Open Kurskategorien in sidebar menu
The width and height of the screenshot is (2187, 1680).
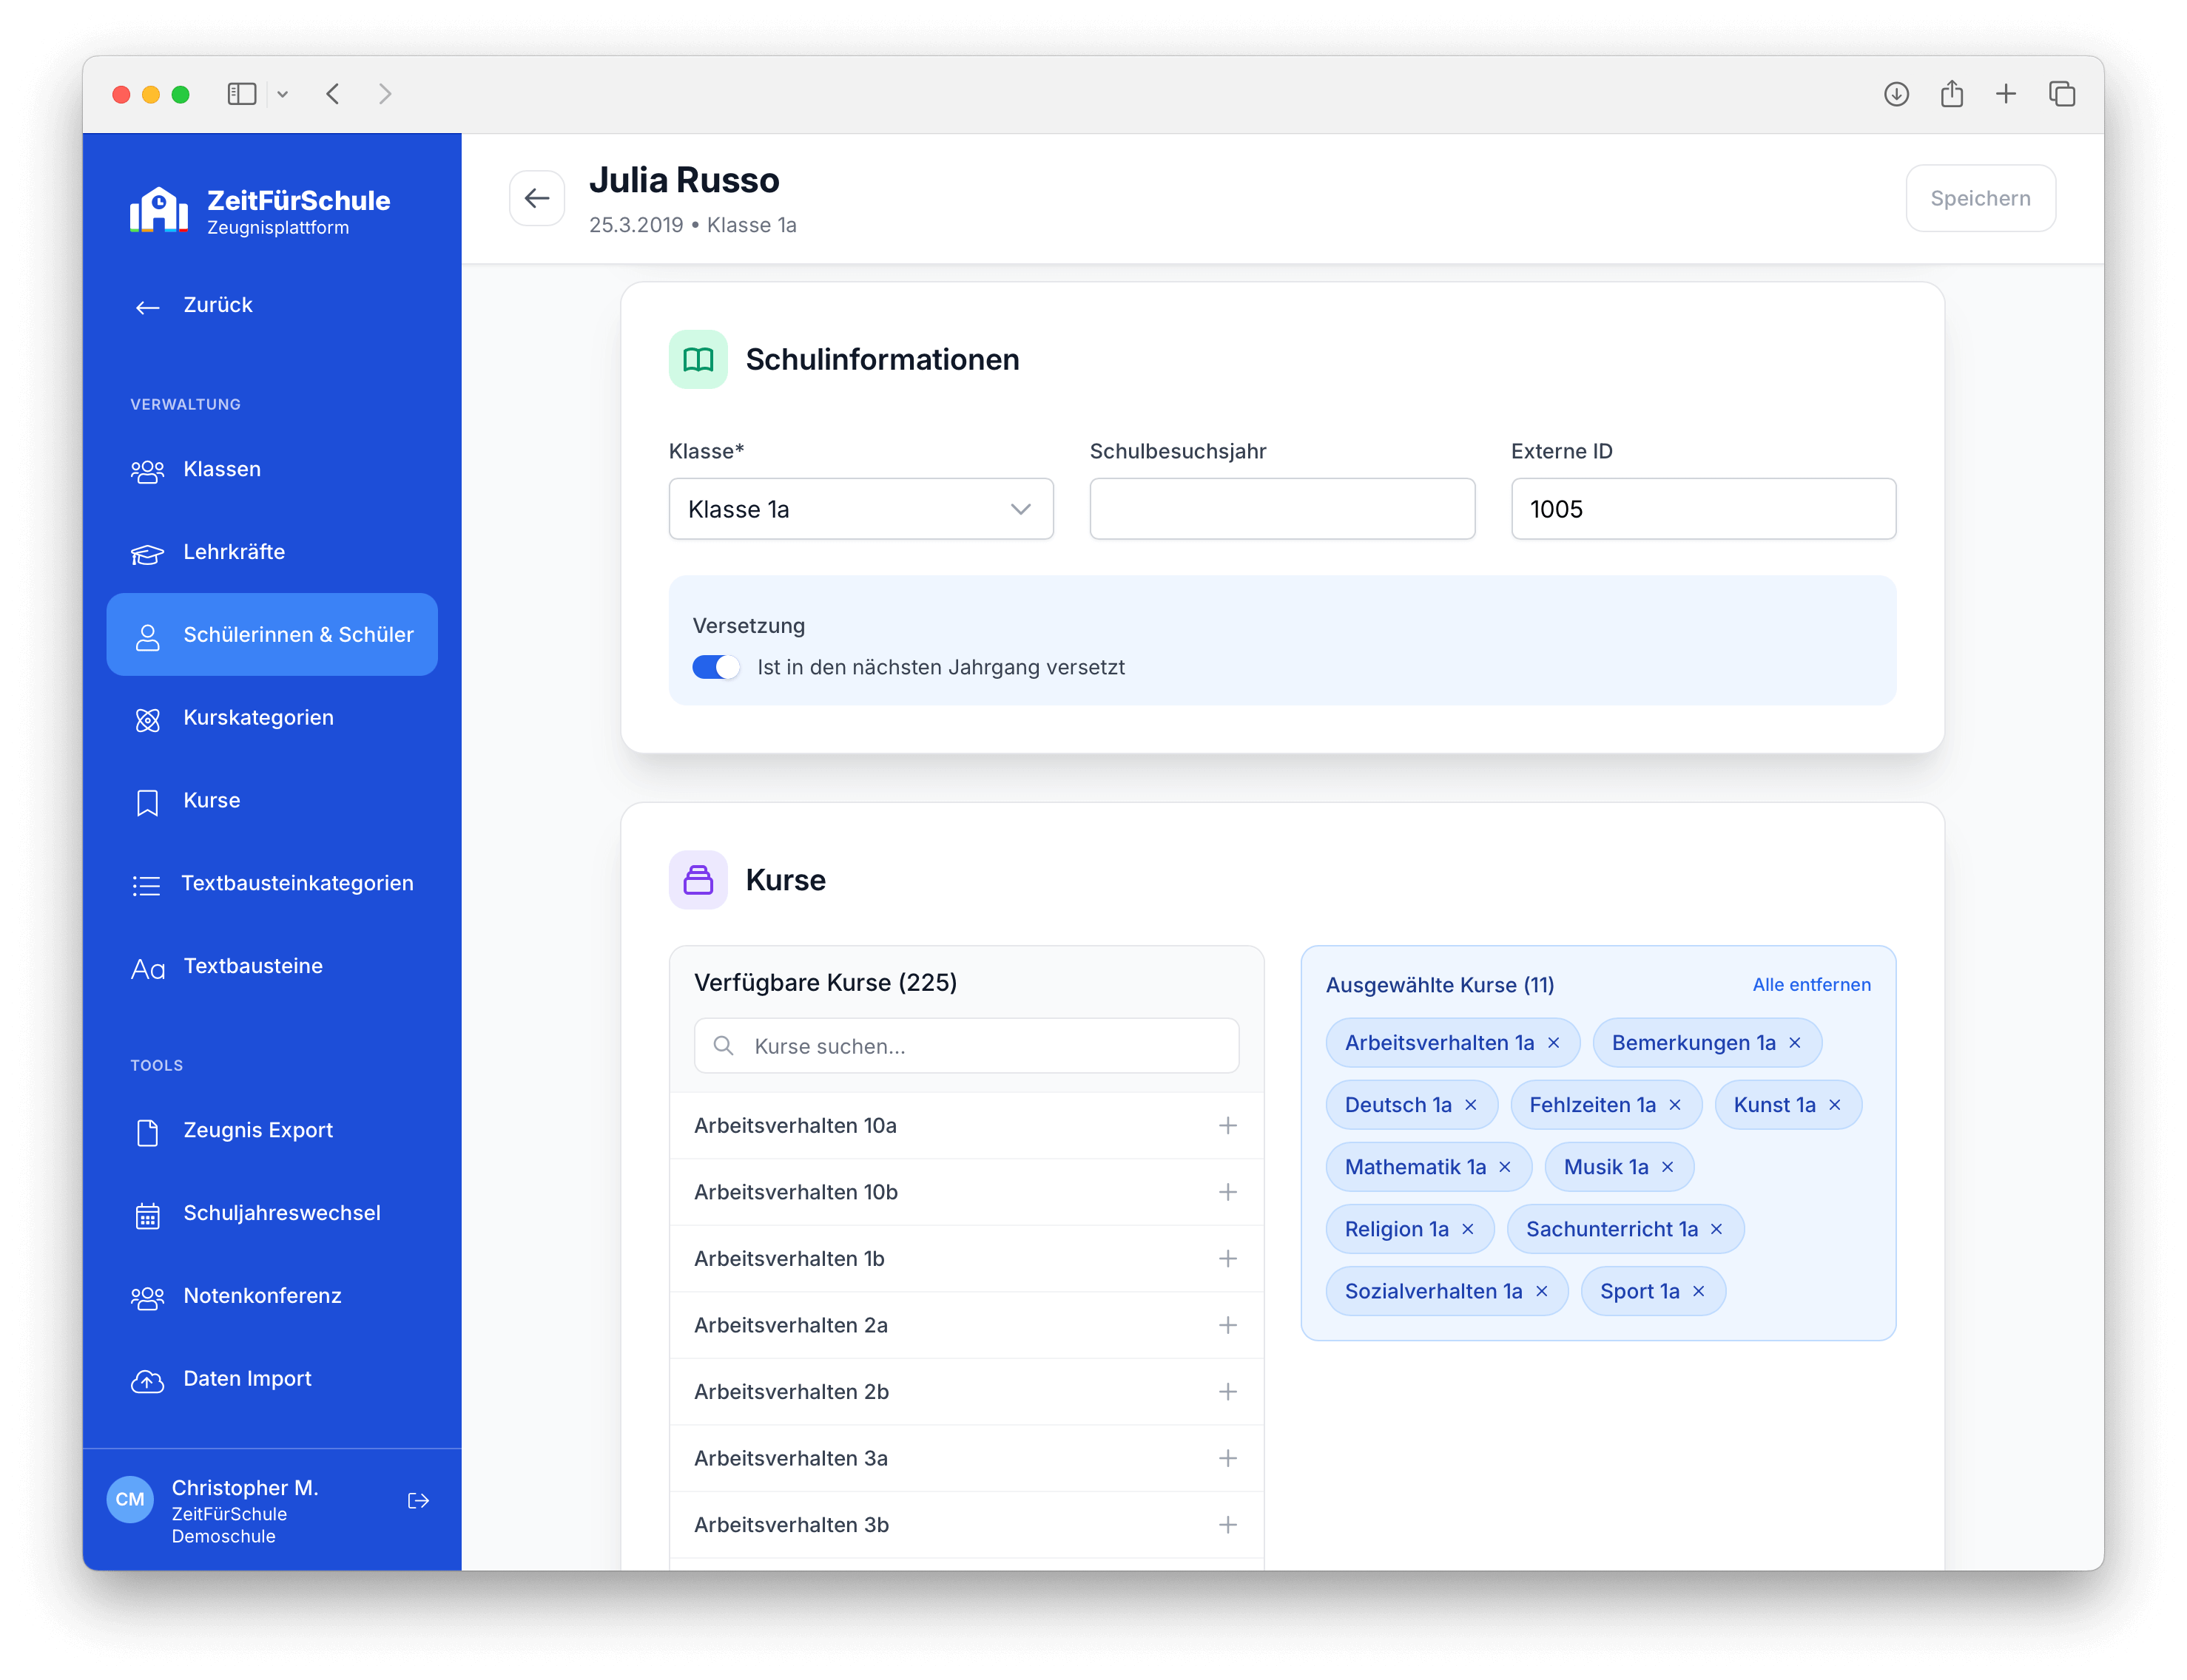[258, 718]
